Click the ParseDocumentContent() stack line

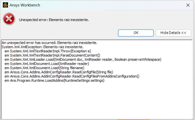[x=52, y=55]
